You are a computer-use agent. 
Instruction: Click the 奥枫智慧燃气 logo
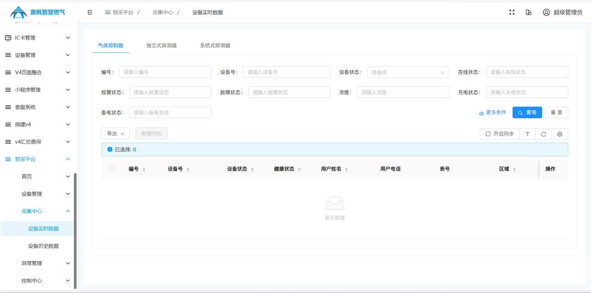point(38,12)
